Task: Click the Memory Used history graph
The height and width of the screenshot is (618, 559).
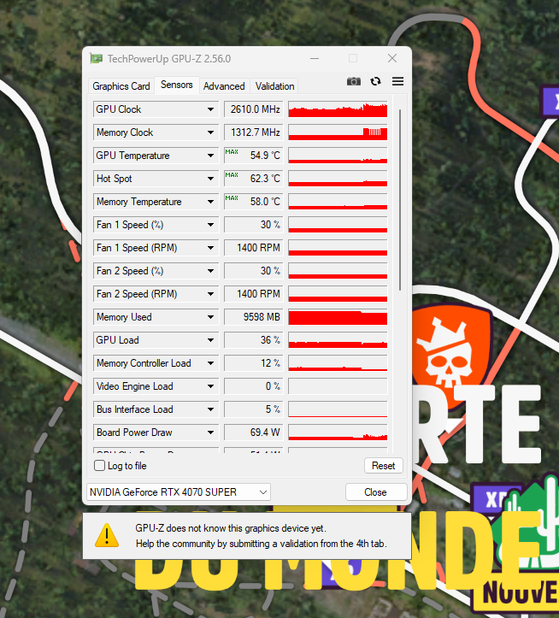Action: pyautogui.click(x=338, y=317)
